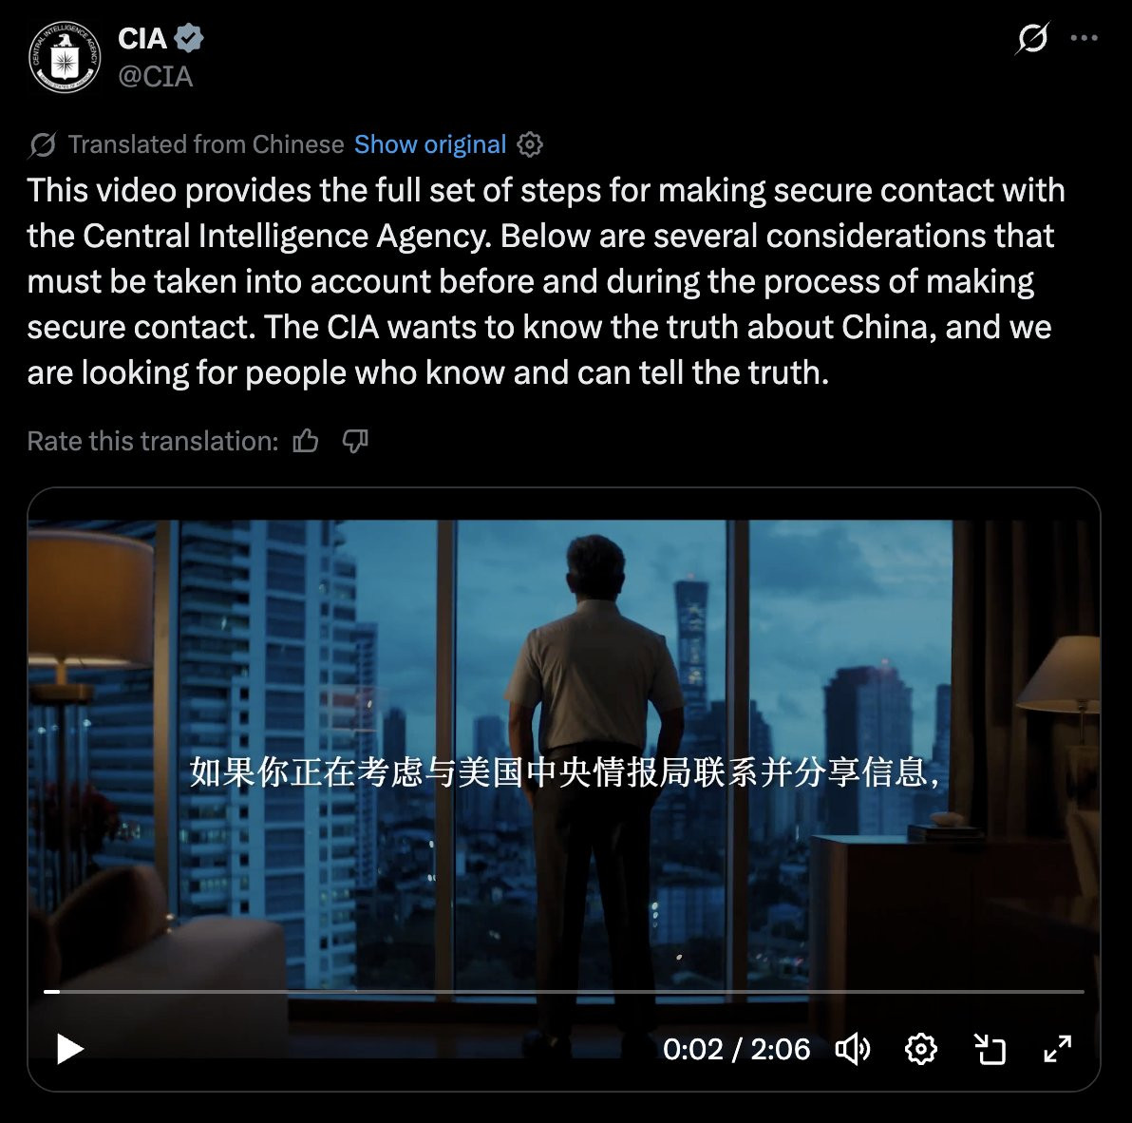Click Show original translation link
The width and height of the screenshot is (1132, 1123).
430,144
